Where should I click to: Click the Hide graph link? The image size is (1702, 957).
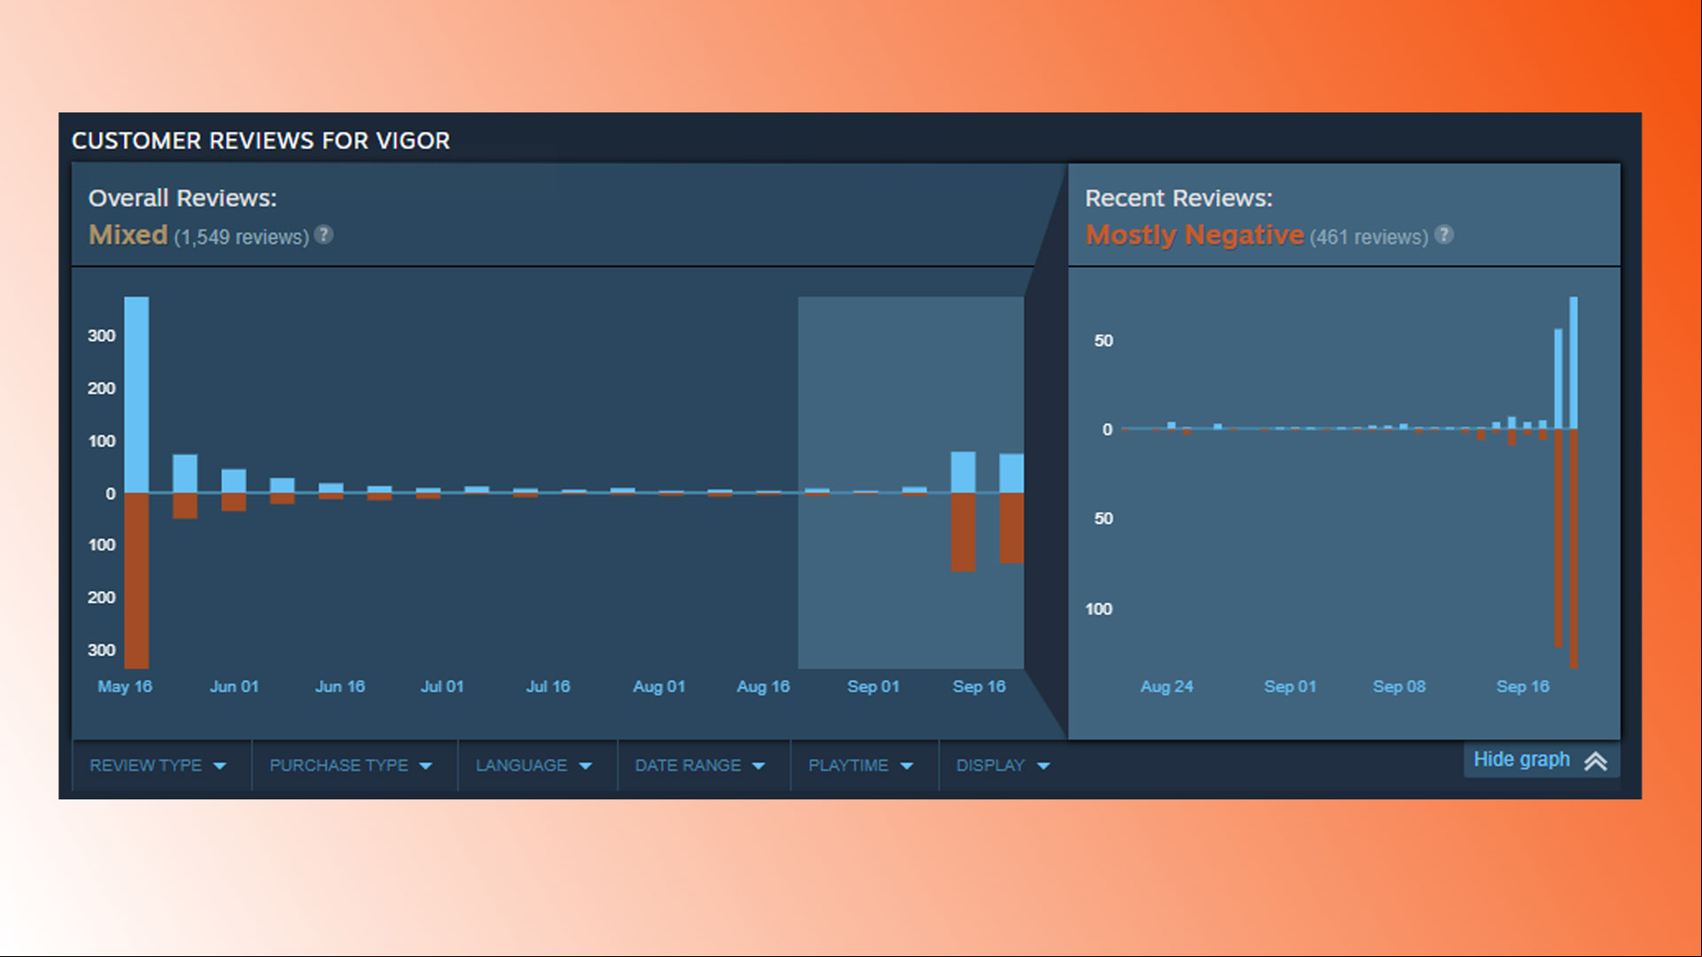(1521, 760)
